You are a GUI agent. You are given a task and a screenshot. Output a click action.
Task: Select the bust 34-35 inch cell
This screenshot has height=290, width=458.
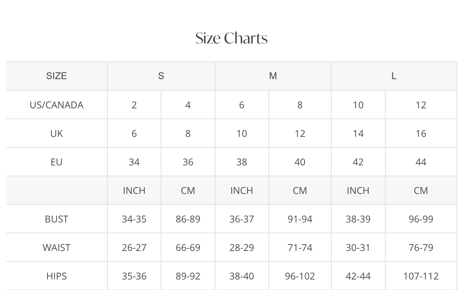134,219
